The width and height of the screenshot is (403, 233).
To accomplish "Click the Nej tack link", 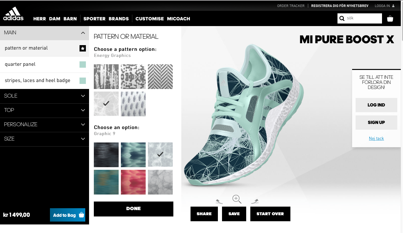I will pyautogui.click(x=376, y=139).
